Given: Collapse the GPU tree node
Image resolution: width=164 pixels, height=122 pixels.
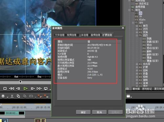Looking at the screenshot, I should click(x=133, y=23).
